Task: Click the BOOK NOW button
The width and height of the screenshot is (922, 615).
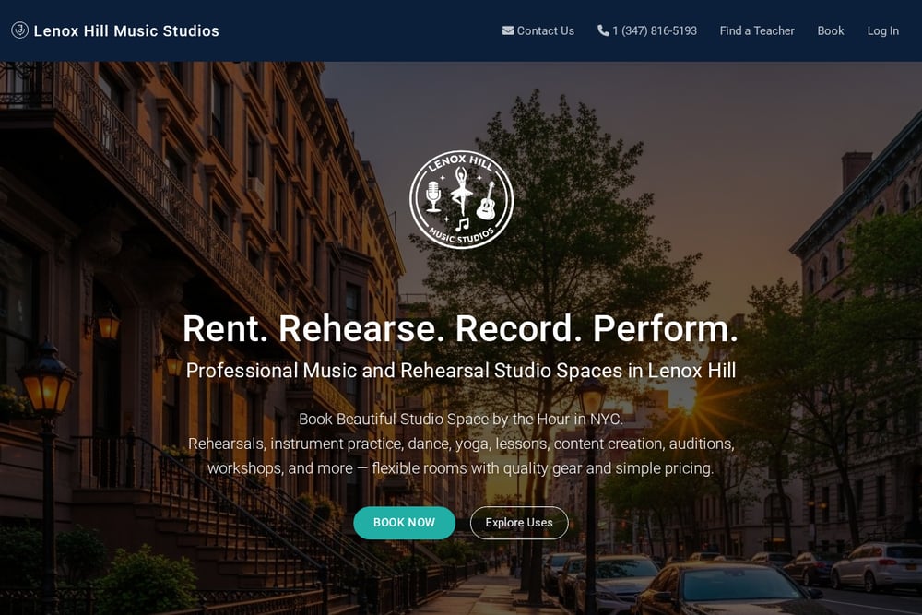Action: coord(404,523)
